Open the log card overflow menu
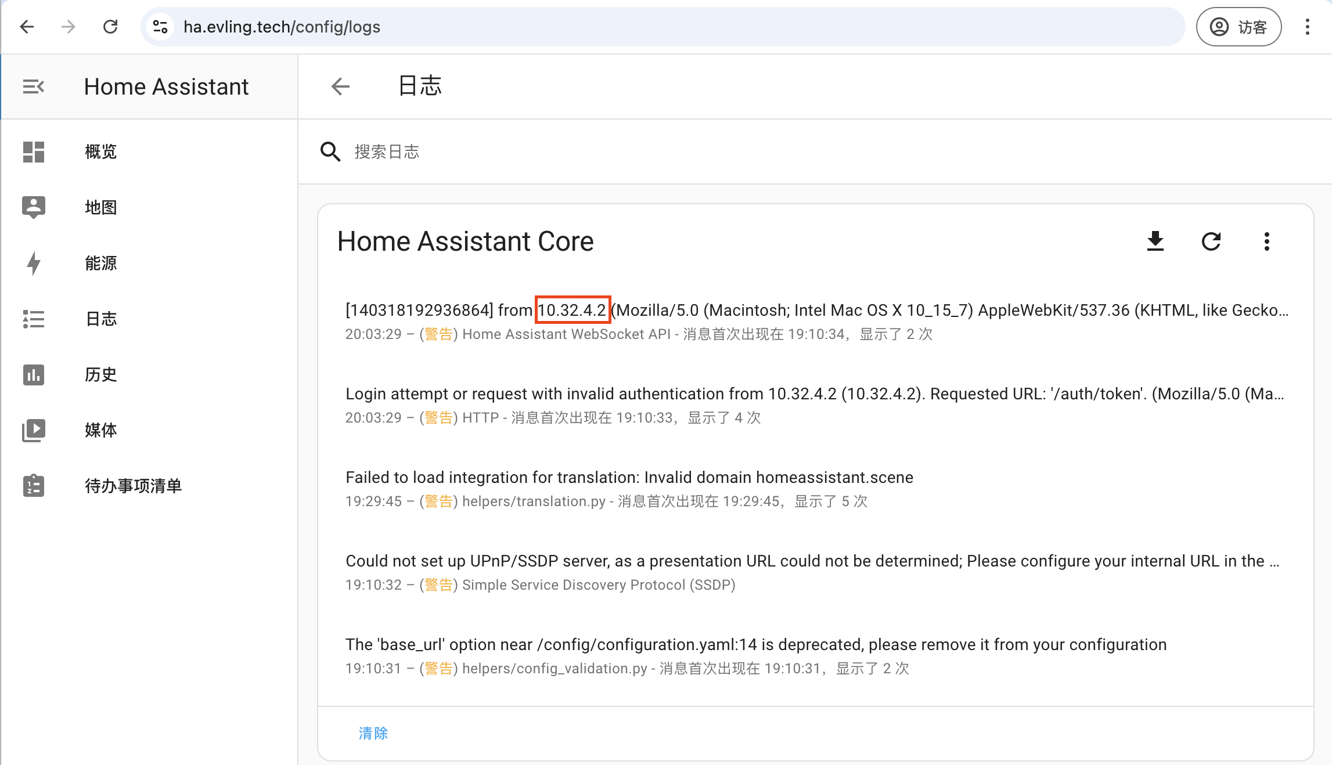1332x765 pixels. (x=1267, y=241)
